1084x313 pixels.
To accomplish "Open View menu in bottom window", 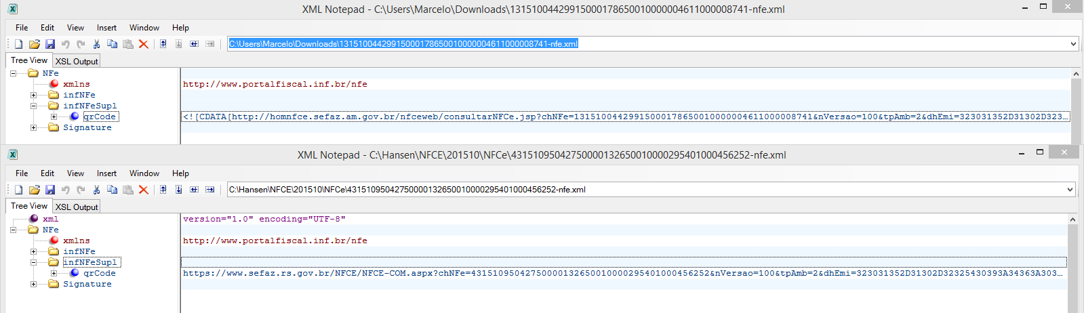I will point(75,173).
